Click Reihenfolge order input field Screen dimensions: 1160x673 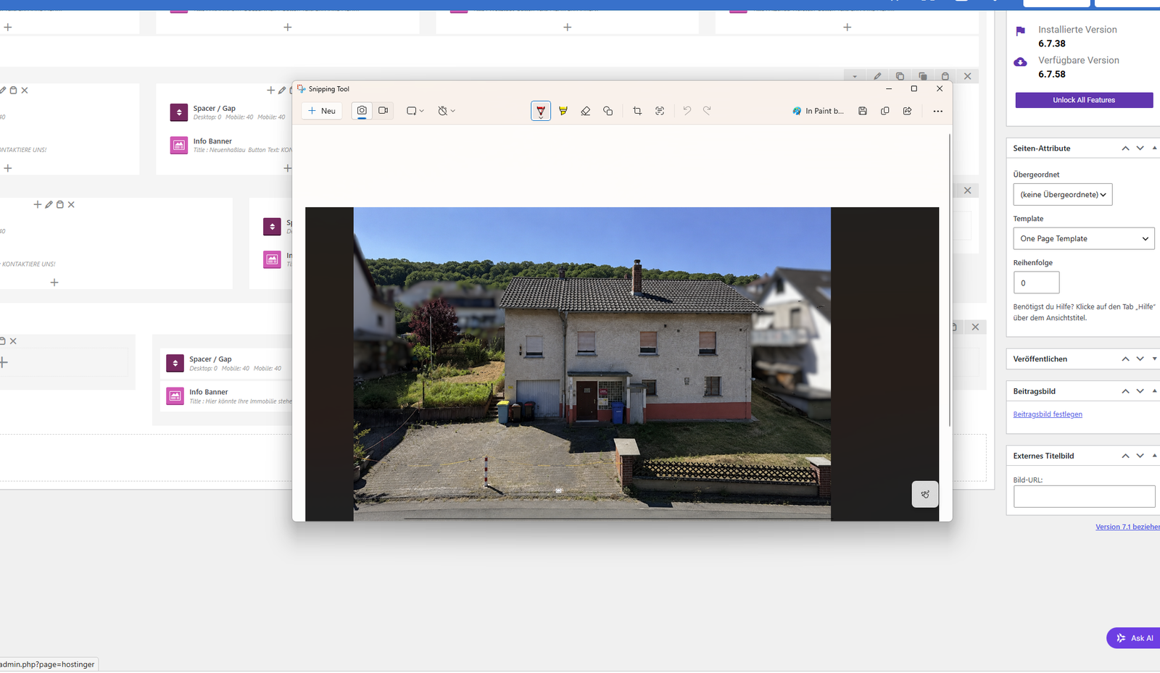pos(1036,283)
